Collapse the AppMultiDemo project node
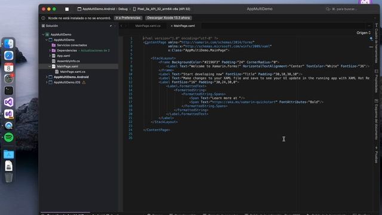The image size is (382, 215). tap(47, 40)
